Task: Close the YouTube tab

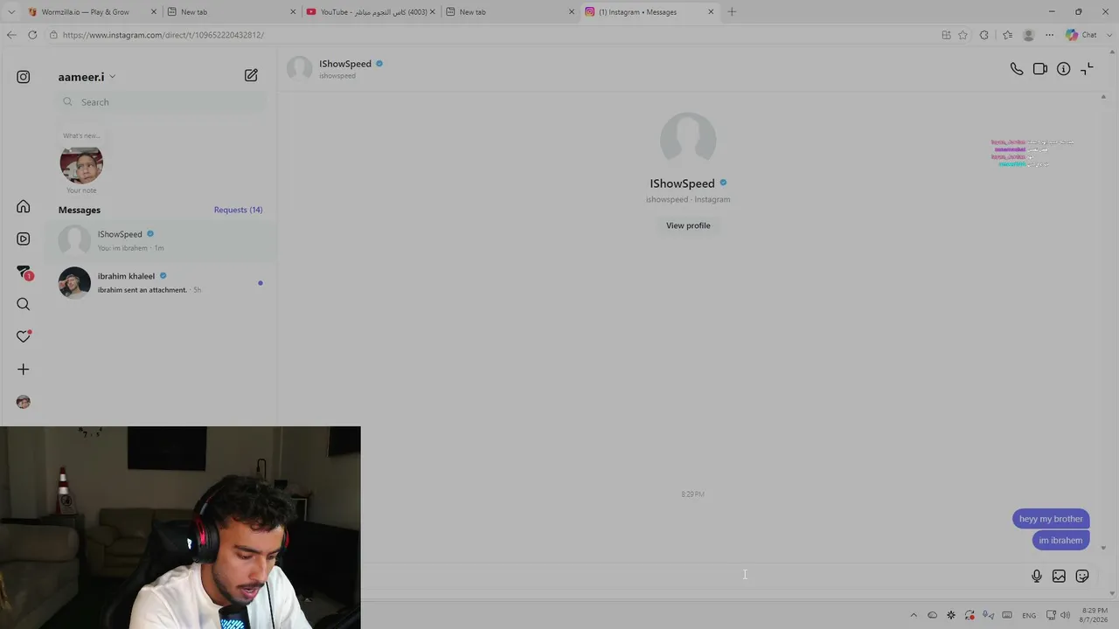Action: tap(432, 12)
